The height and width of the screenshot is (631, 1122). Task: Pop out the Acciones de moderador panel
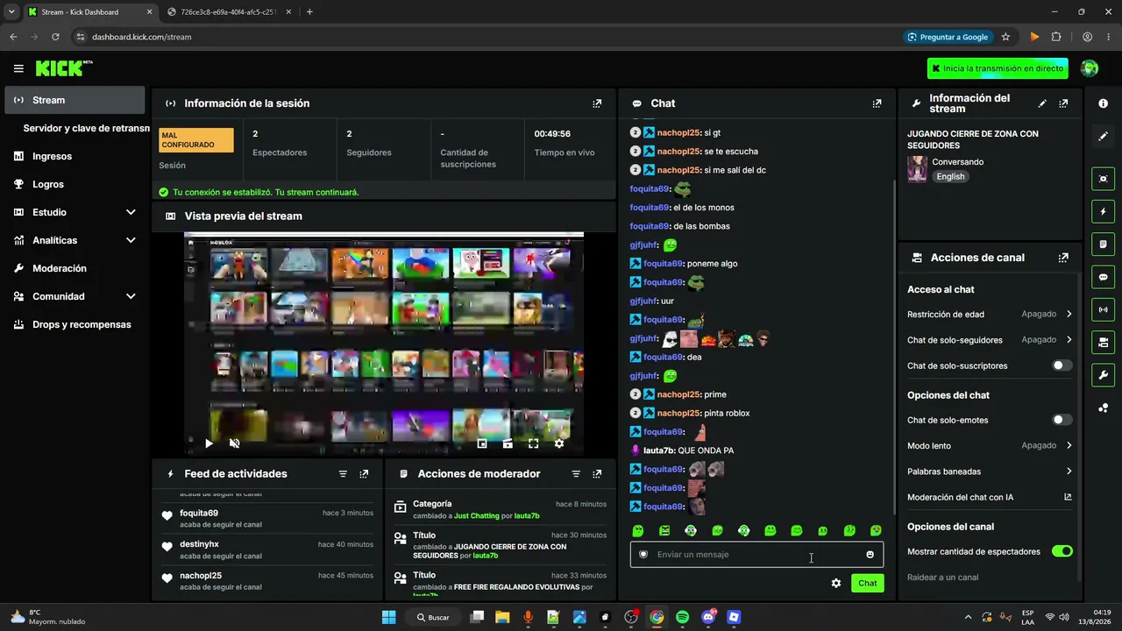[x=597, y=474]
